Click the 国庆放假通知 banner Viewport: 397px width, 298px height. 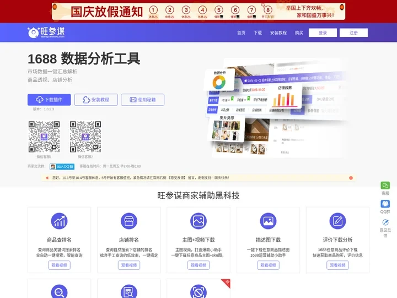tap(198, 12)
